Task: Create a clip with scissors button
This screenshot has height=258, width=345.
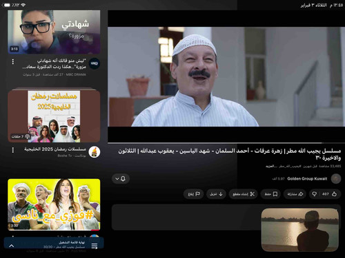Action: point(244,194)
